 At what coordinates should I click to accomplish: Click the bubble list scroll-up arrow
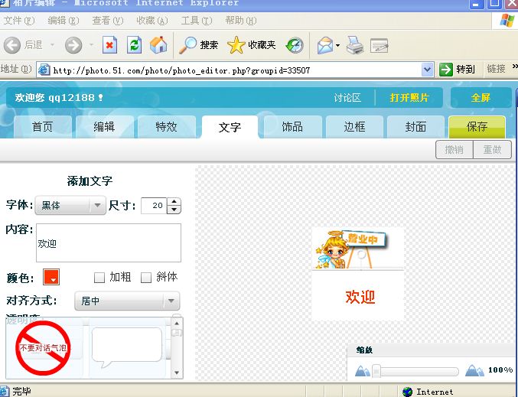click(x=177, y=324)
